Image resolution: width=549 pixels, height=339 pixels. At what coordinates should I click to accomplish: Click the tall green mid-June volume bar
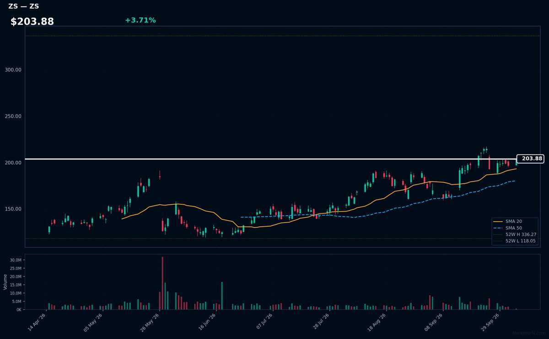tap(222, 296)
